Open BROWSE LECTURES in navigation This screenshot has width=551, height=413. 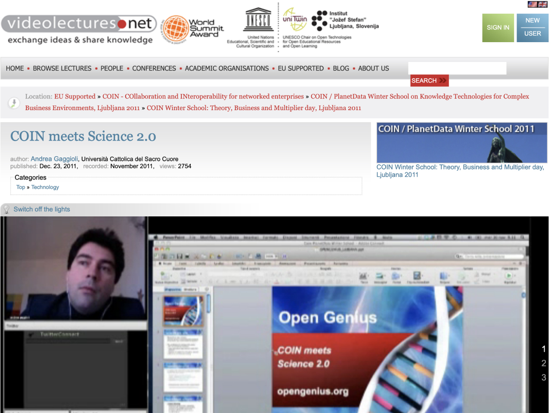click(x=62, y=68)
